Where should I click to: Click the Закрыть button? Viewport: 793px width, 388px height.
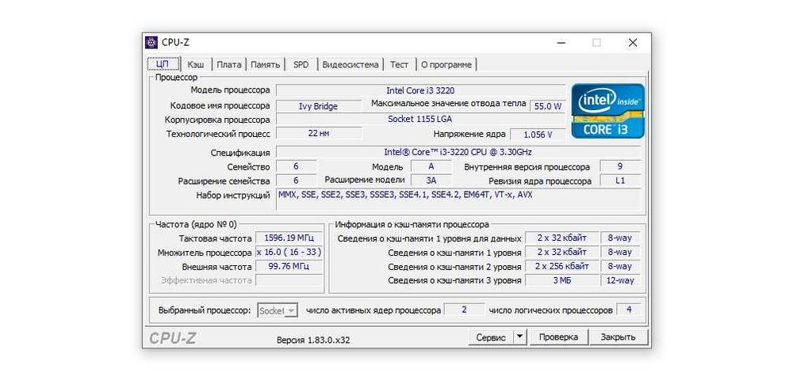tap(618, 337)
